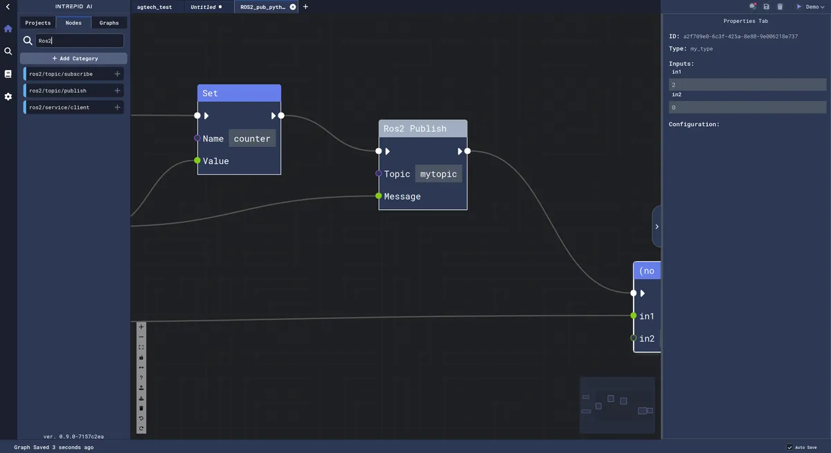Click the in1 input field in Properties
This screenshot has width=831, height=453.
747,85
